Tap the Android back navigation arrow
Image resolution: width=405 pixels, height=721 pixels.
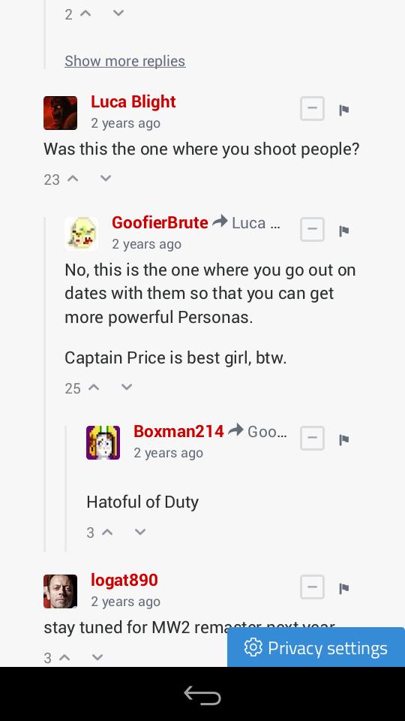point(202,695)
